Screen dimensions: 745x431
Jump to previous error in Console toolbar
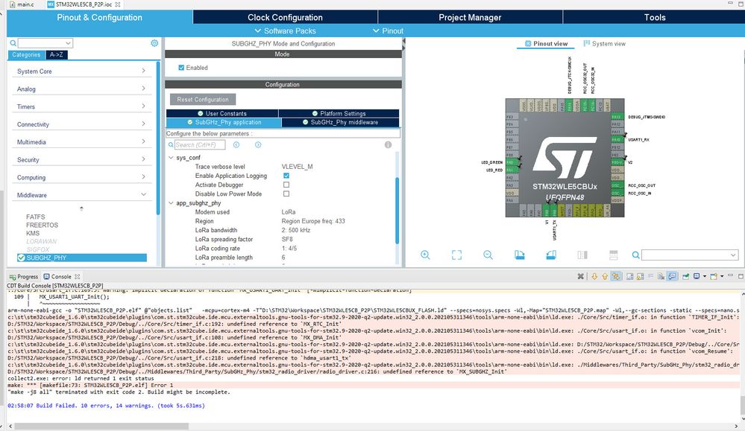605,276
